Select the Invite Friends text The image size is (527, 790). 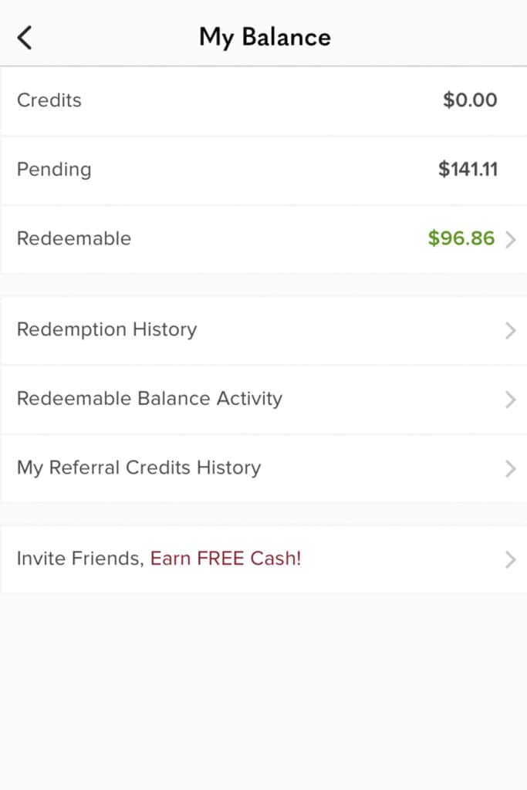80,559
